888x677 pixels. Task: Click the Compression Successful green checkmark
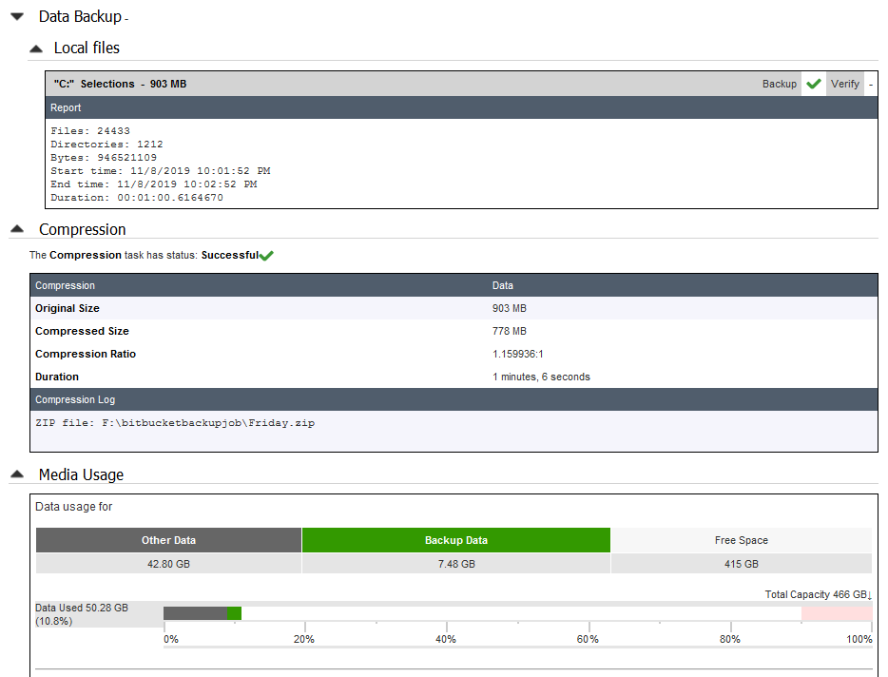pos(266,256)
